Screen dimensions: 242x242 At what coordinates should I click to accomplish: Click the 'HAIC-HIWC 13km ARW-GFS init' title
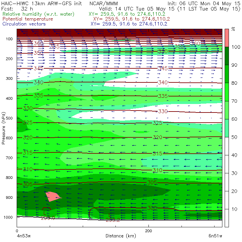pos(41,3)
